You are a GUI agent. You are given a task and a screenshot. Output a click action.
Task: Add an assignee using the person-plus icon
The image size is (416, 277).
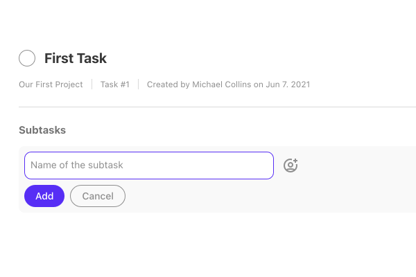click(x=291, y=166)
